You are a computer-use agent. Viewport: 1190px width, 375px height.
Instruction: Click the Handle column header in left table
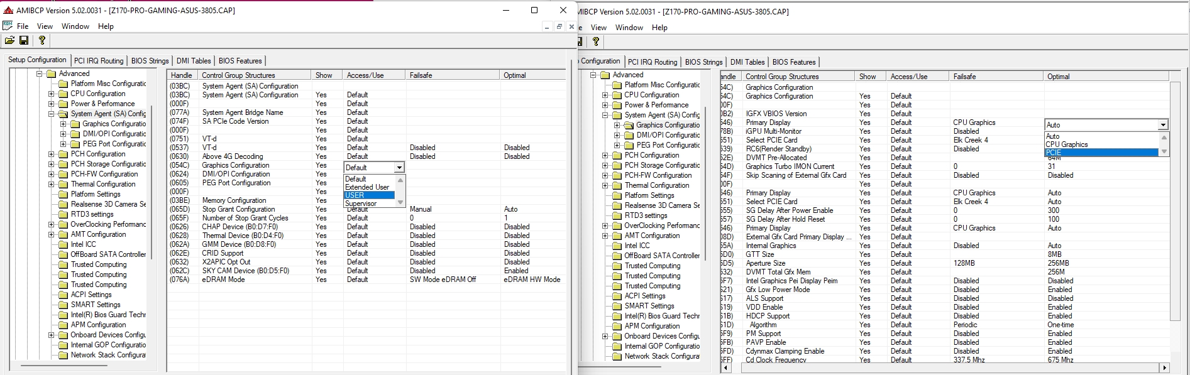click(182, 75)
